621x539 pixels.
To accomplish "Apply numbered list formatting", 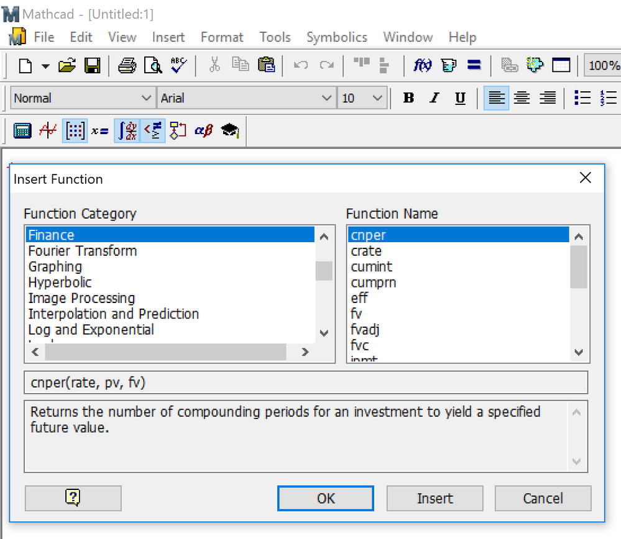I will pyautogui.click(x=609, y=97).
